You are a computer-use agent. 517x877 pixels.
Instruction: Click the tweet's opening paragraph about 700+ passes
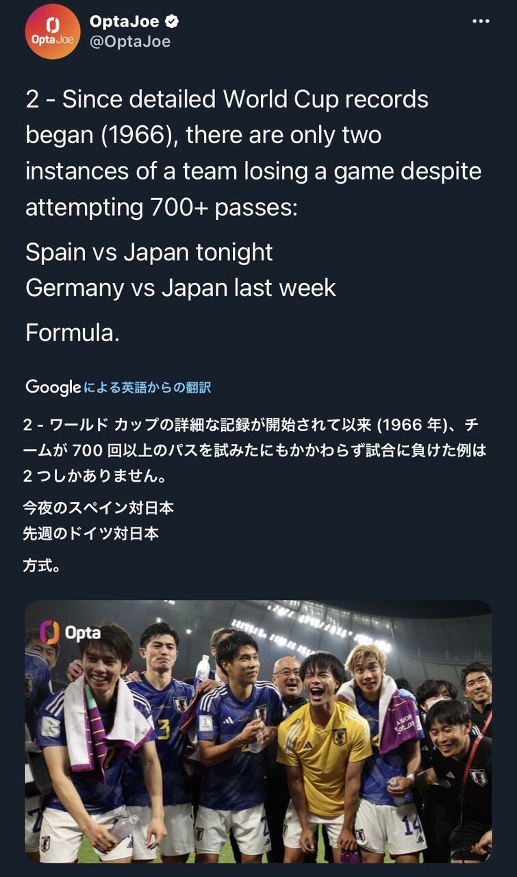click(253, 153)
